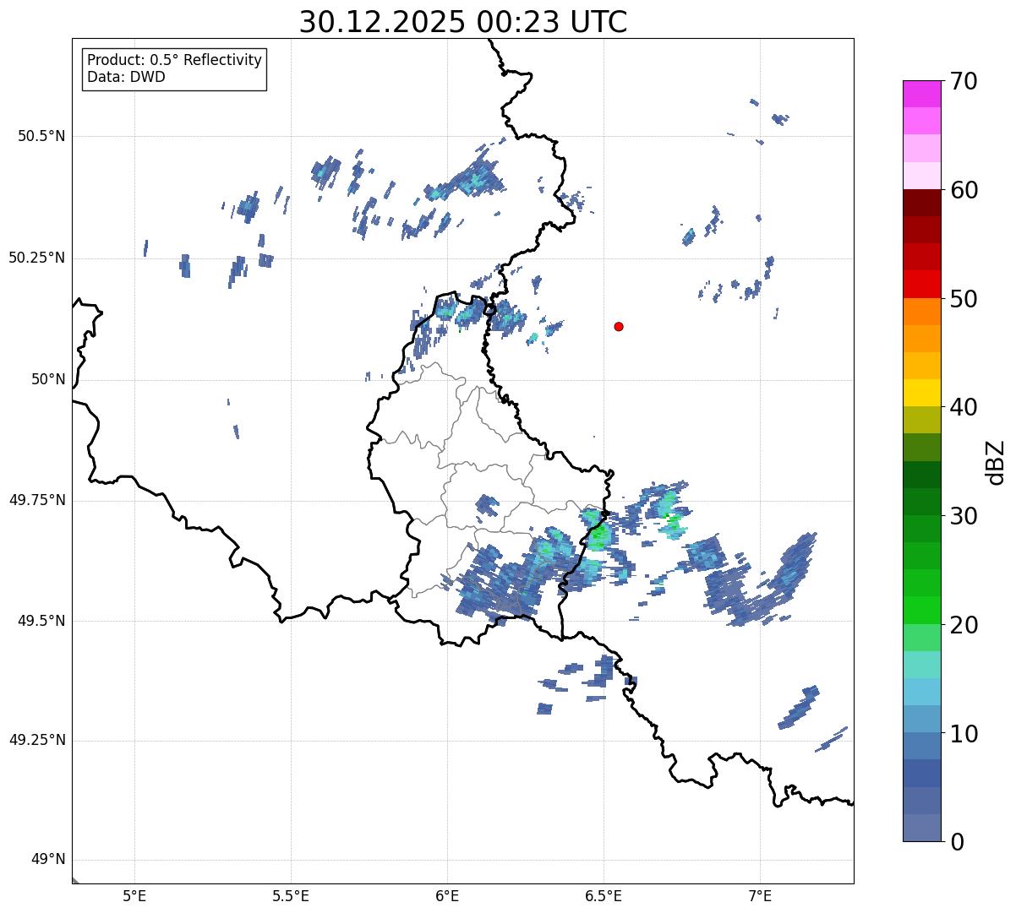The height and width of the screenshot is (913, 1016).
Task: Click the title "30.12.2025 00:23 UTC"
Action: 463,22
